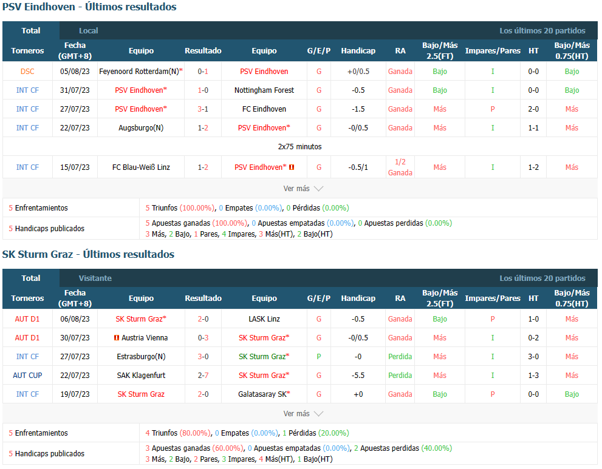Open INT CF tournament on 31/07/23 row
The image size is (602, 469).
[x=27, y=90]
